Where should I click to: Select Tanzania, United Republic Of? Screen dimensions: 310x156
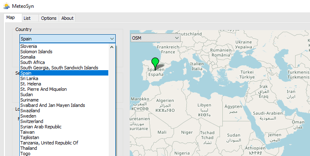(64, 142)
